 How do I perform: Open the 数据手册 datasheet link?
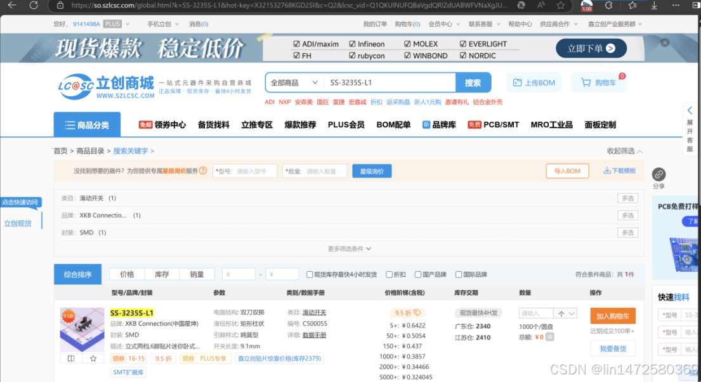314,334
